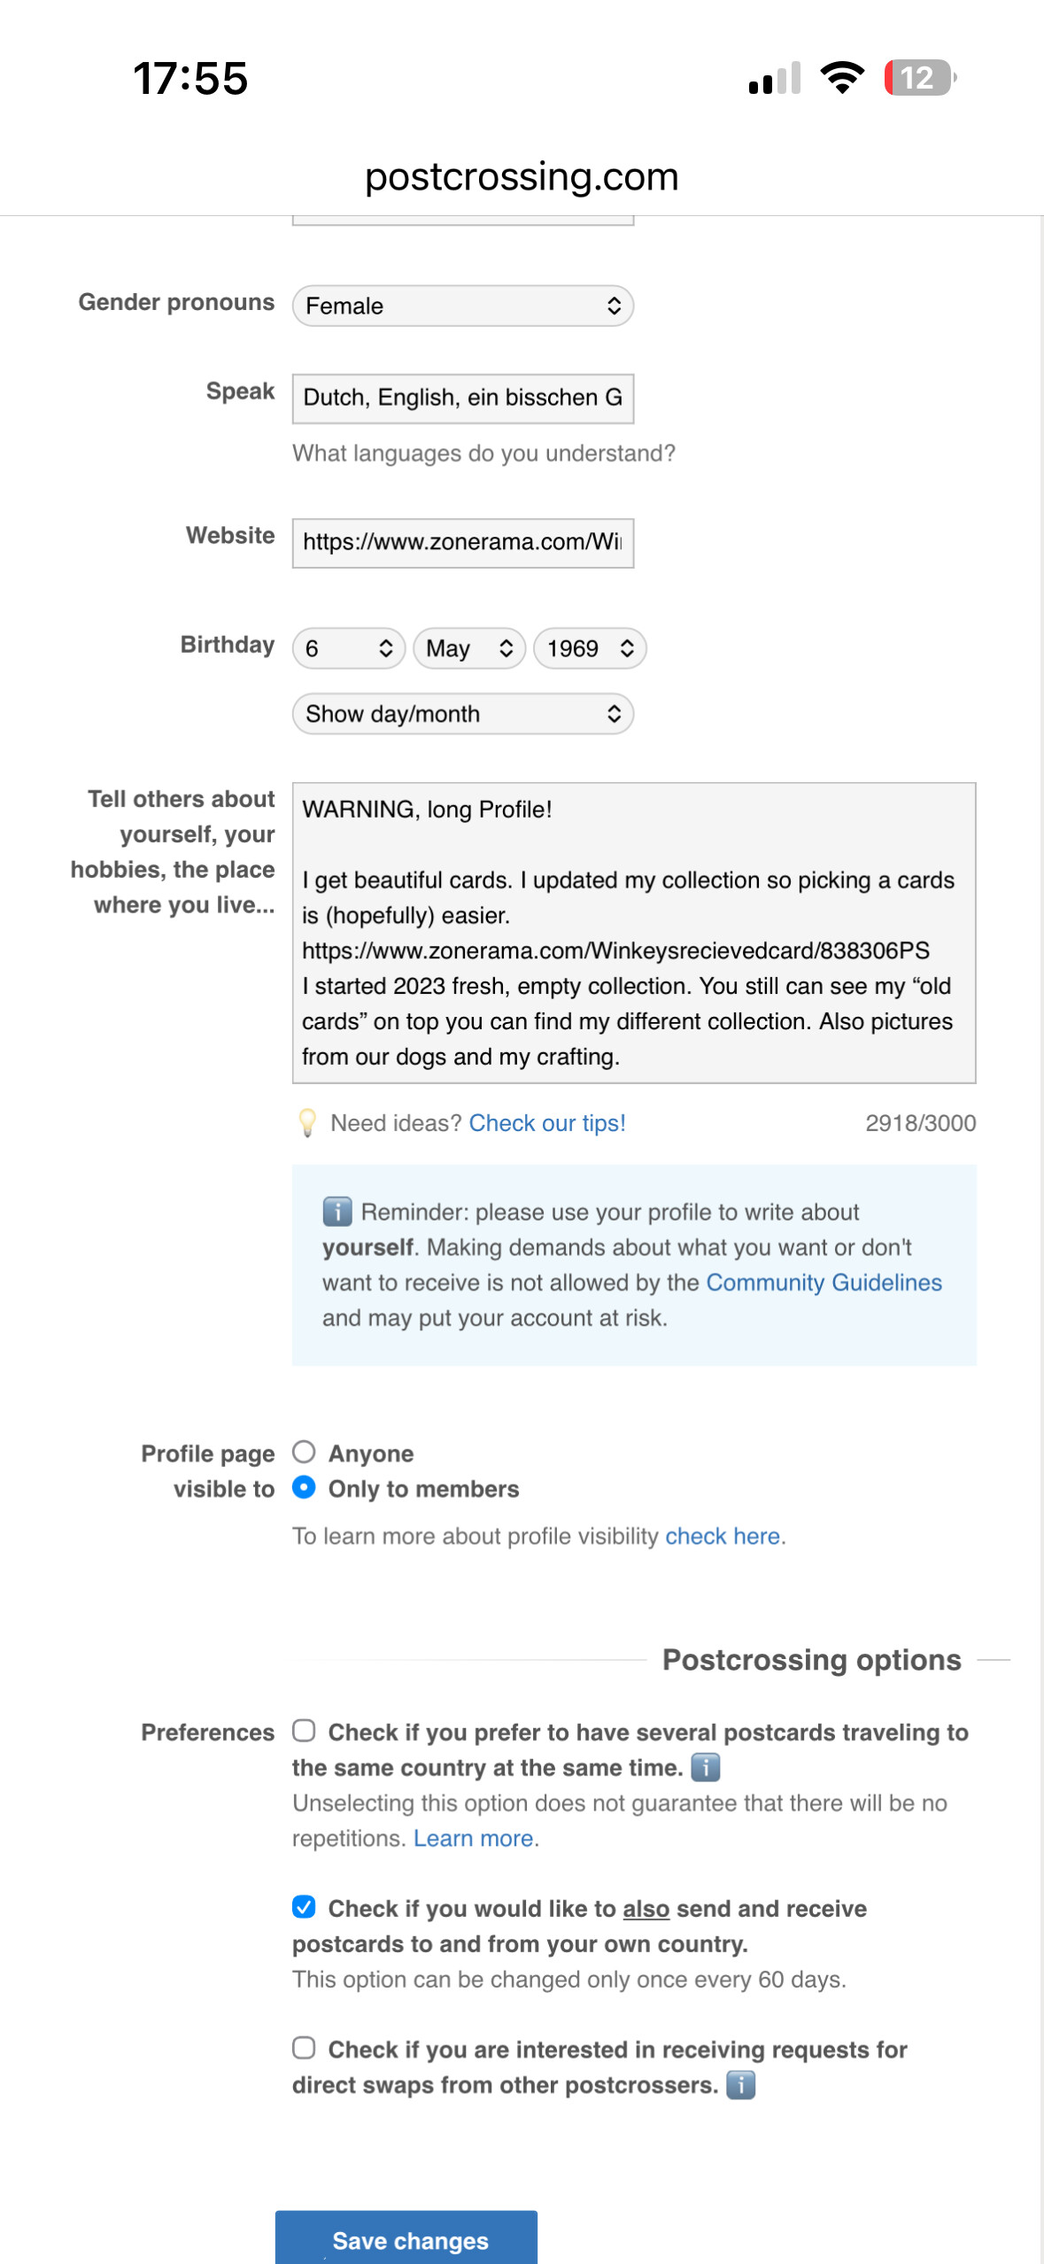Click the info icon beside direct swaps option

click(x=740, y=2084)
